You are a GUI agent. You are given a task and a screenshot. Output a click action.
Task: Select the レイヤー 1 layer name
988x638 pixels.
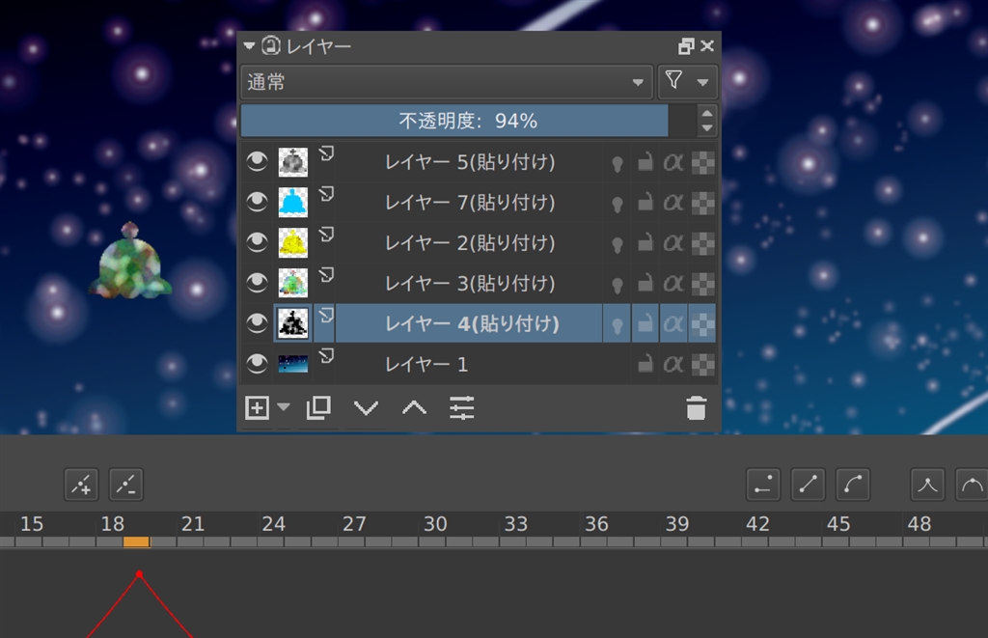(x=425, y=365)
